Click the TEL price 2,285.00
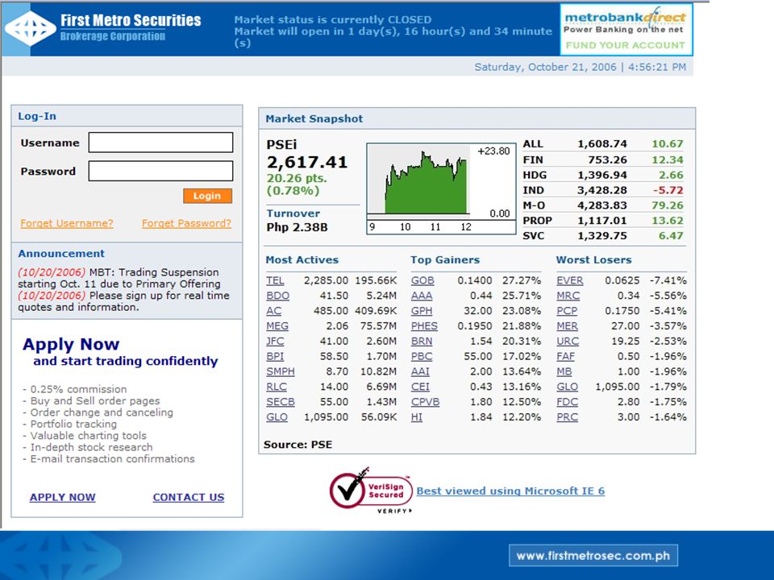The image size is (774, 580). click(326, 280)
